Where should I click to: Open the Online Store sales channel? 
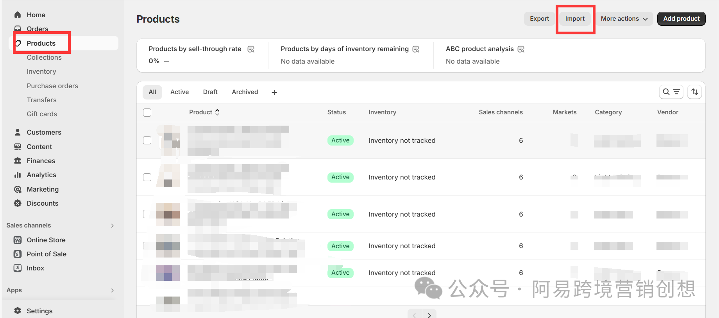coord(46,240)
